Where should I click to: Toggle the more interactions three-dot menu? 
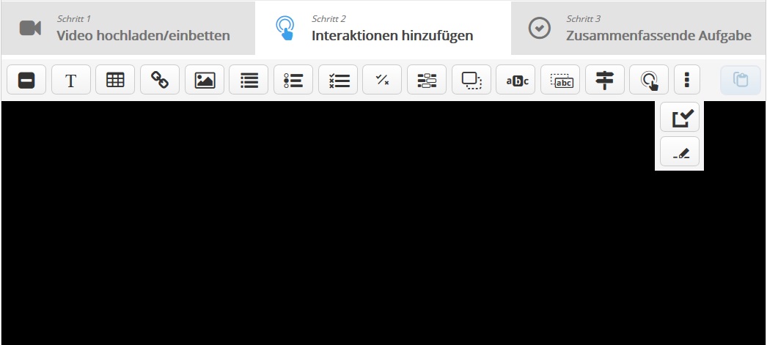tap(687, 80)
